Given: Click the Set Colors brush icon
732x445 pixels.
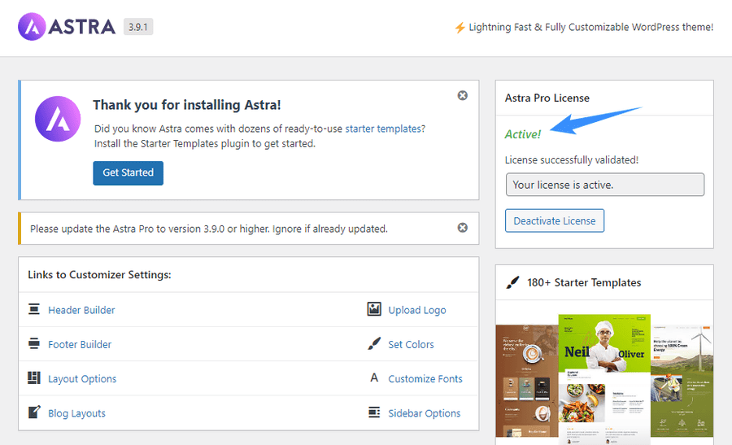Looking at the screenshot, I should click(x=374, y=344).
